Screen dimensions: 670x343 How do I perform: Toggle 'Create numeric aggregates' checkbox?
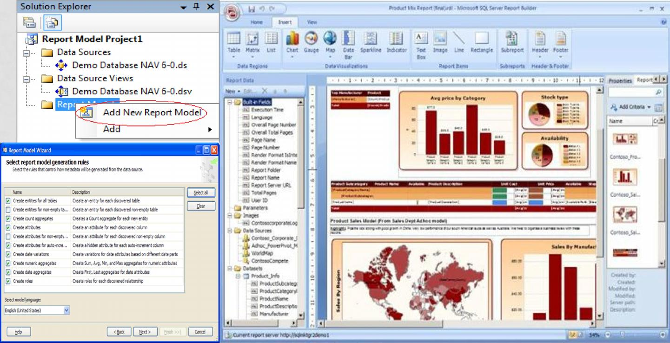coord(8,263)
